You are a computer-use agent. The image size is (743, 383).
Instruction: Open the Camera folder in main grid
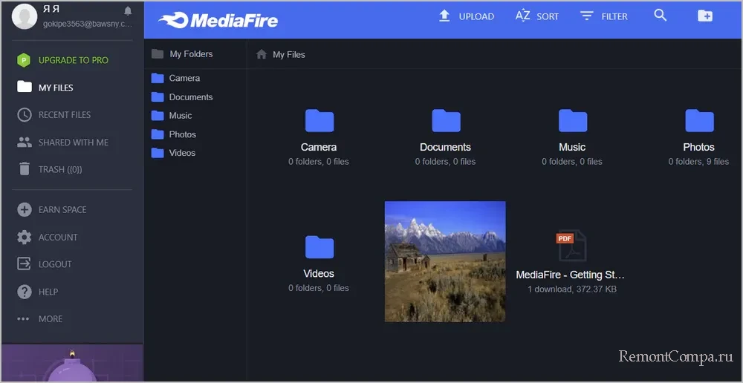click(x=319, y=120)
